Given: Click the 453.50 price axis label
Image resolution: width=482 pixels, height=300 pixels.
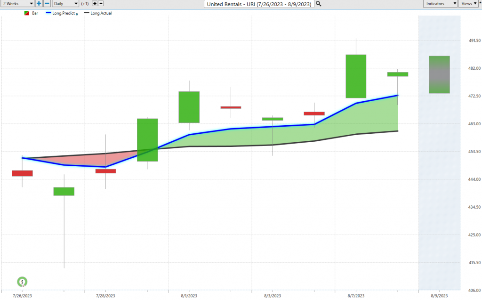Looking at the screenshot, I should tap(474, 152).
